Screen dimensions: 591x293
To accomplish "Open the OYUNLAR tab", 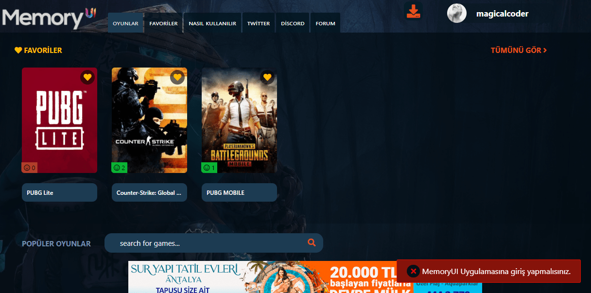I will (x=125, y=23).
